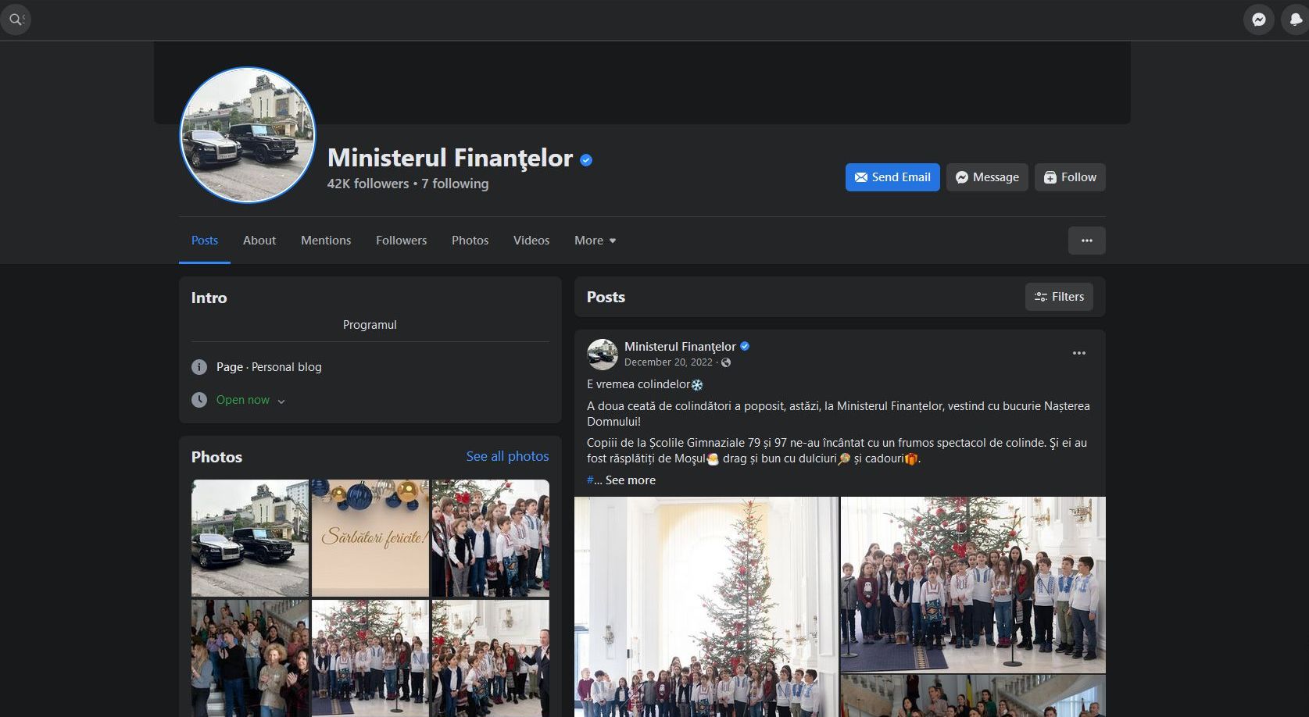The height and width of the screenshot is (717, 1309).
Task: Open the Sărbători fericite photo thumbnail
Action: click(370, 538)
